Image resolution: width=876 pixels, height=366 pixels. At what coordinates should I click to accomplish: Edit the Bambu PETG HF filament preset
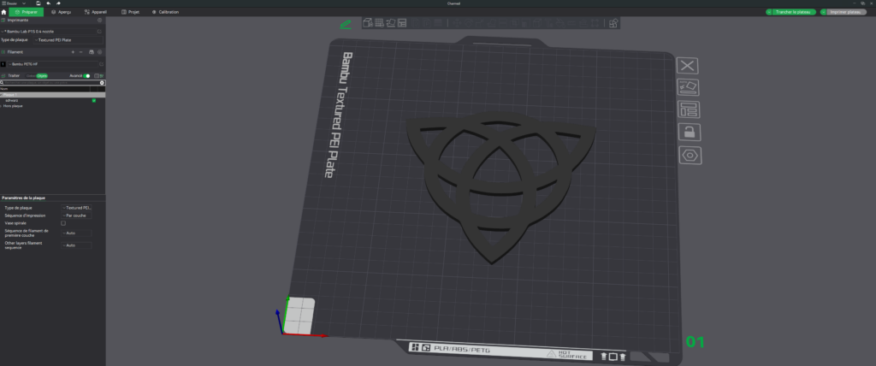click(101, 64)
